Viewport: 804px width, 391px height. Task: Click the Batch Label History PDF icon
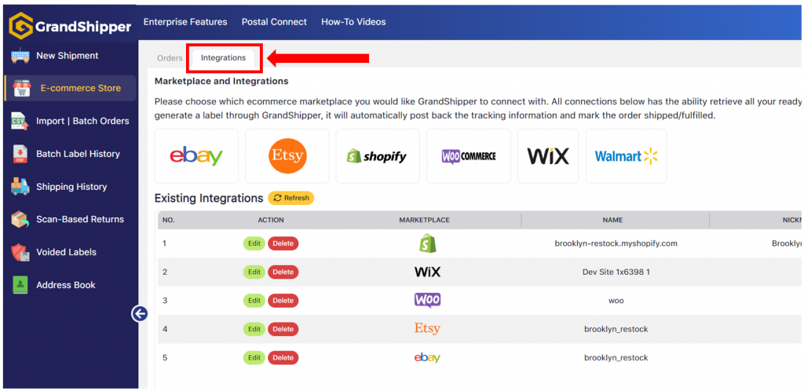click(20, 154)
